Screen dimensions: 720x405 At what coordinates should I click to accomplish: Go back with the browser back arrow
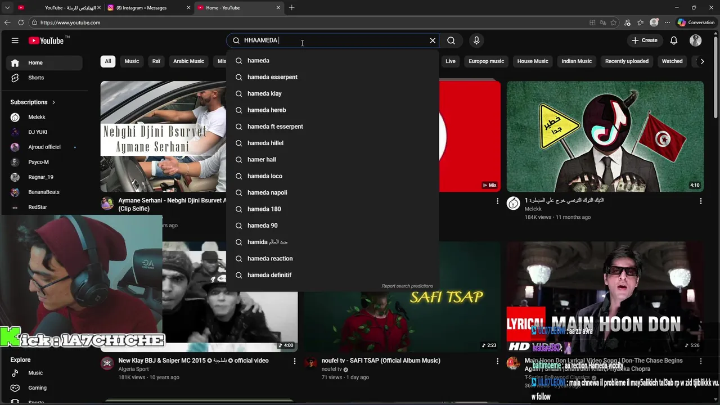tap(7, 22)
